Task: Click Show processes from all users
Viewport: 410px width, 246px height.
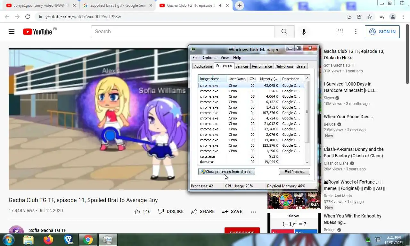Action: click(x=227, y=172)
